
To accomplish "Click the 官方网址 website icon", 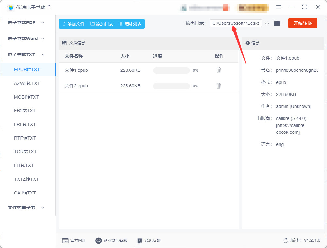I will 65,241.
